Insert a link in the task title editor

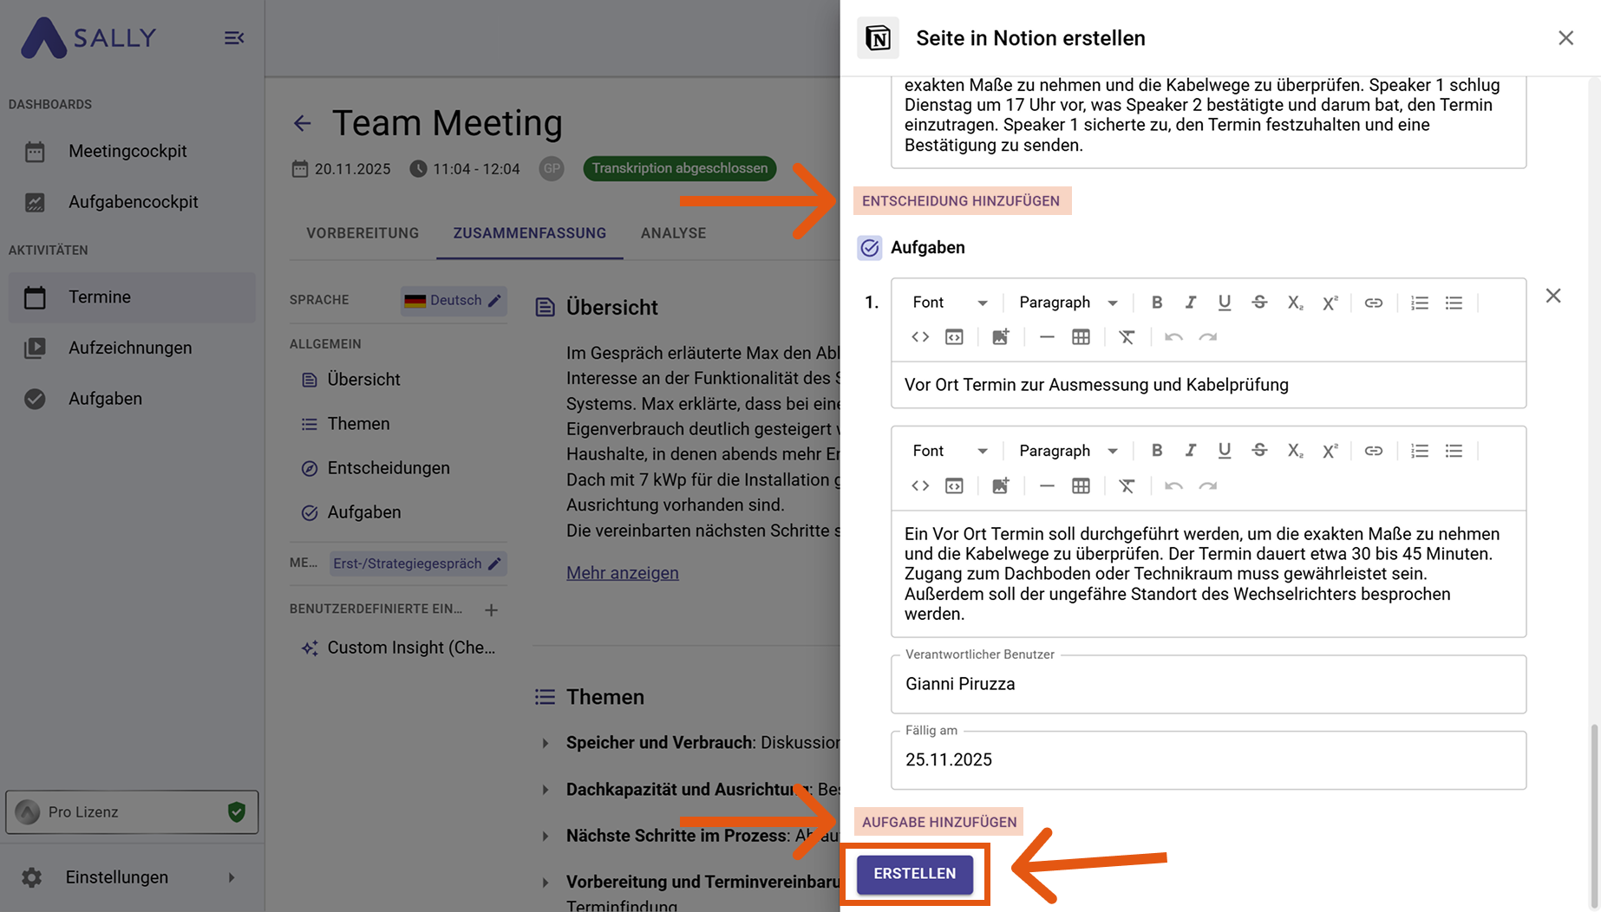tap(1373, 303)
